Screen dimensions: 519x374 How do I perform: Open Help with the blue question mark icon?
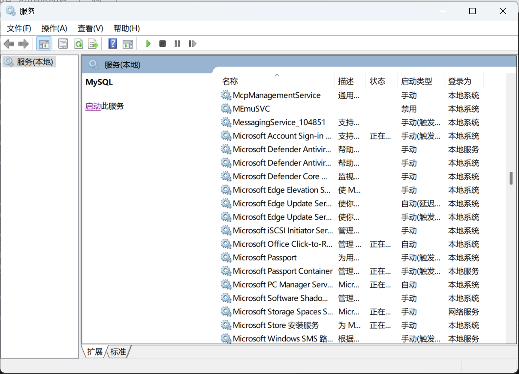click(113, 43)
